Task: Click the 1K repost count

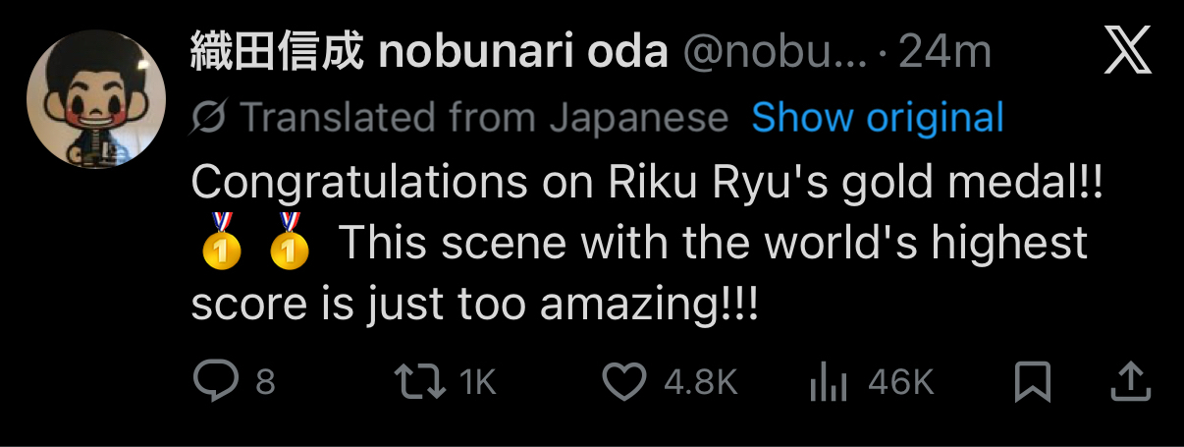Action: (478, 382)
